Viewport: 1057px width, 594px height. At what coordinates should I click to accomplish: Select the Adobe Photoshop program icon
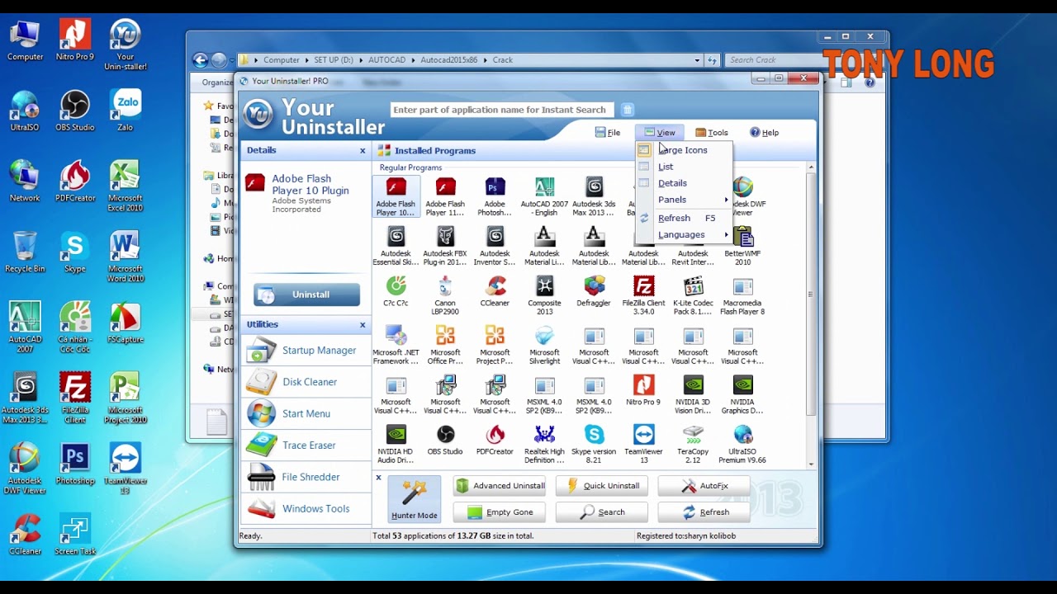[x=495, y=196]
